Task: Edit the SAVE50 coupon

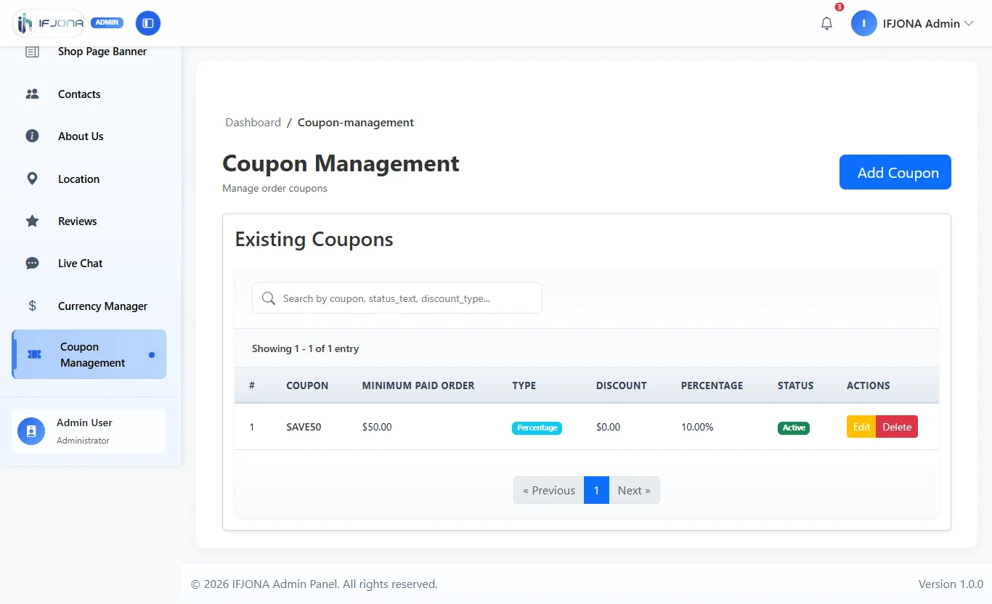Action: click(861, 427)
